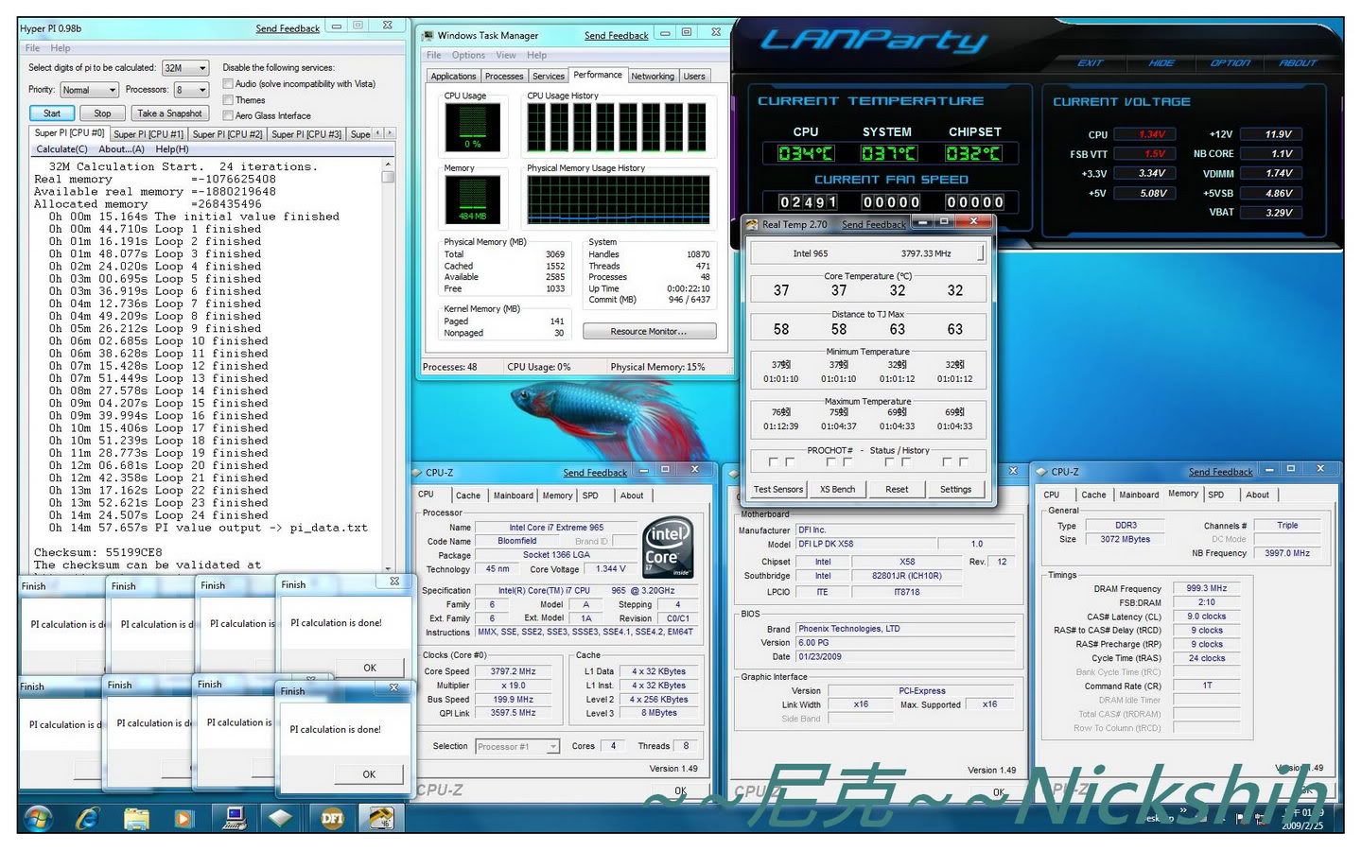Screen dimensions: 1362x851
Task: Select the Services tab in Task Manager
Action: pos(549,77)
